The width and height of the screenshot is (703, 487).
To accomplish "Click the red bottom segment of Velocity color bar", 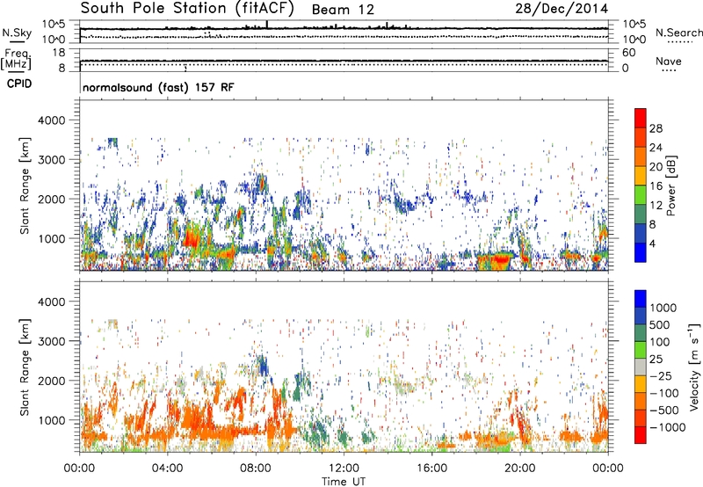I will point(641,435).
